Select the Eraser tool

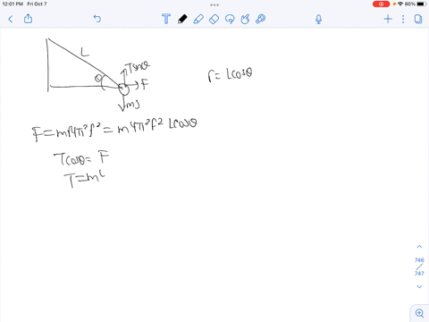[x=214, y=19]
